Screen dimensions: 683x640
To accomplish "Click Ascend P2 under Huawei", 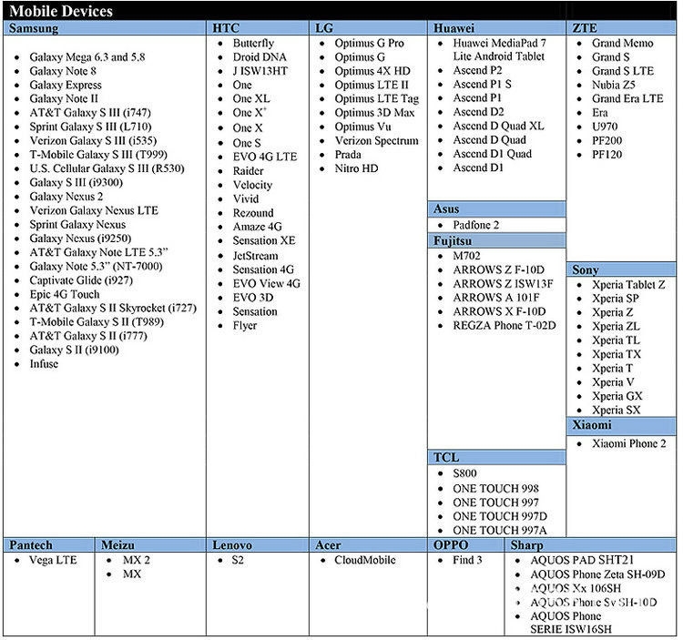I will pyautogui.click(x=477, y=70).
